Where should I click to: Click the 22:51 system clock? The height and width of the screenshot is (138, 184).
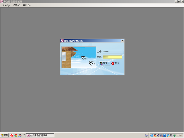pos(180,135)
